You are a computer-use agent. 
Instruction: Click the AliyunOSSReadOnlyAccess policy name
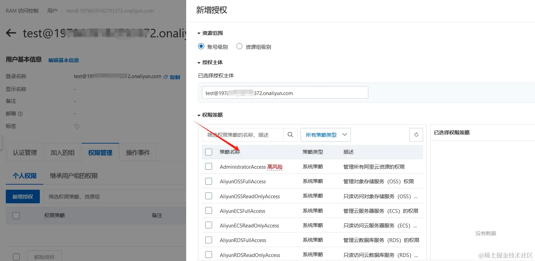pyautogui.click(x=250, y=196)
